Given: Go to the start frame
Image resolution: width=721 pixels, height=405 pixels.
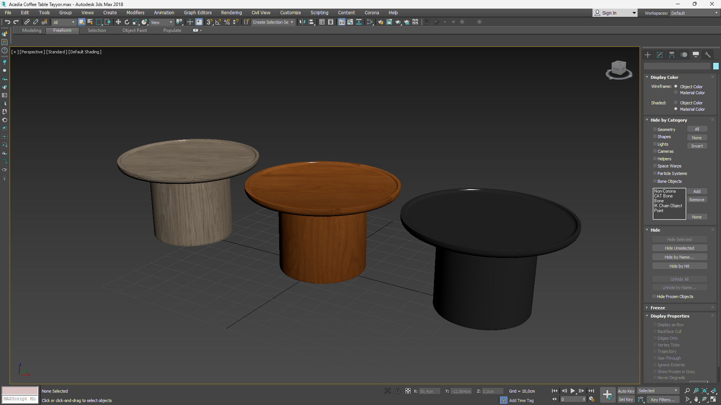Looking at the screenshot, I should (555, 391).
